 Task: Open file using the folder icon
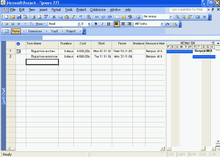tap(13, 17)
